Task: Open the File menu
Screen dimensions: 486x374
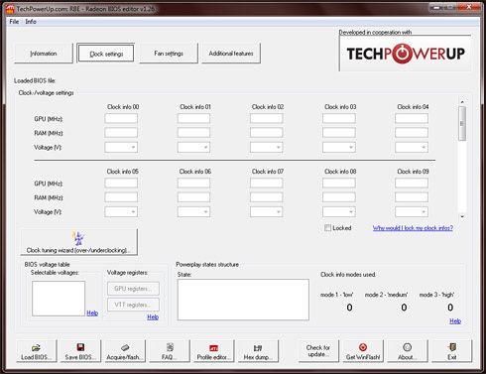Action: (x=14, y=22)
